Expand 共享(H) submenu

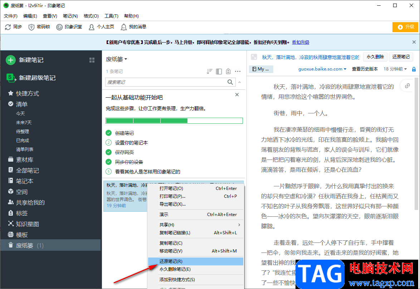[196, 225]
